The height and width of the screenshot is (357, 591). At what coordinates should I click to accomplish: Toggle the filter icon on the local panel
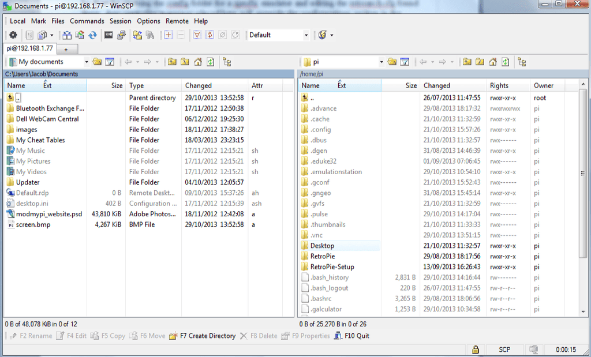[x=110, y=62]
